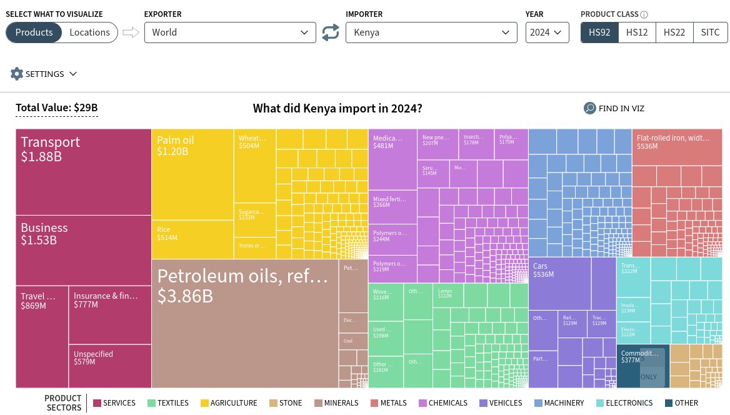Expand the Settings chevron
730x415 pixels.
[73, 74]
